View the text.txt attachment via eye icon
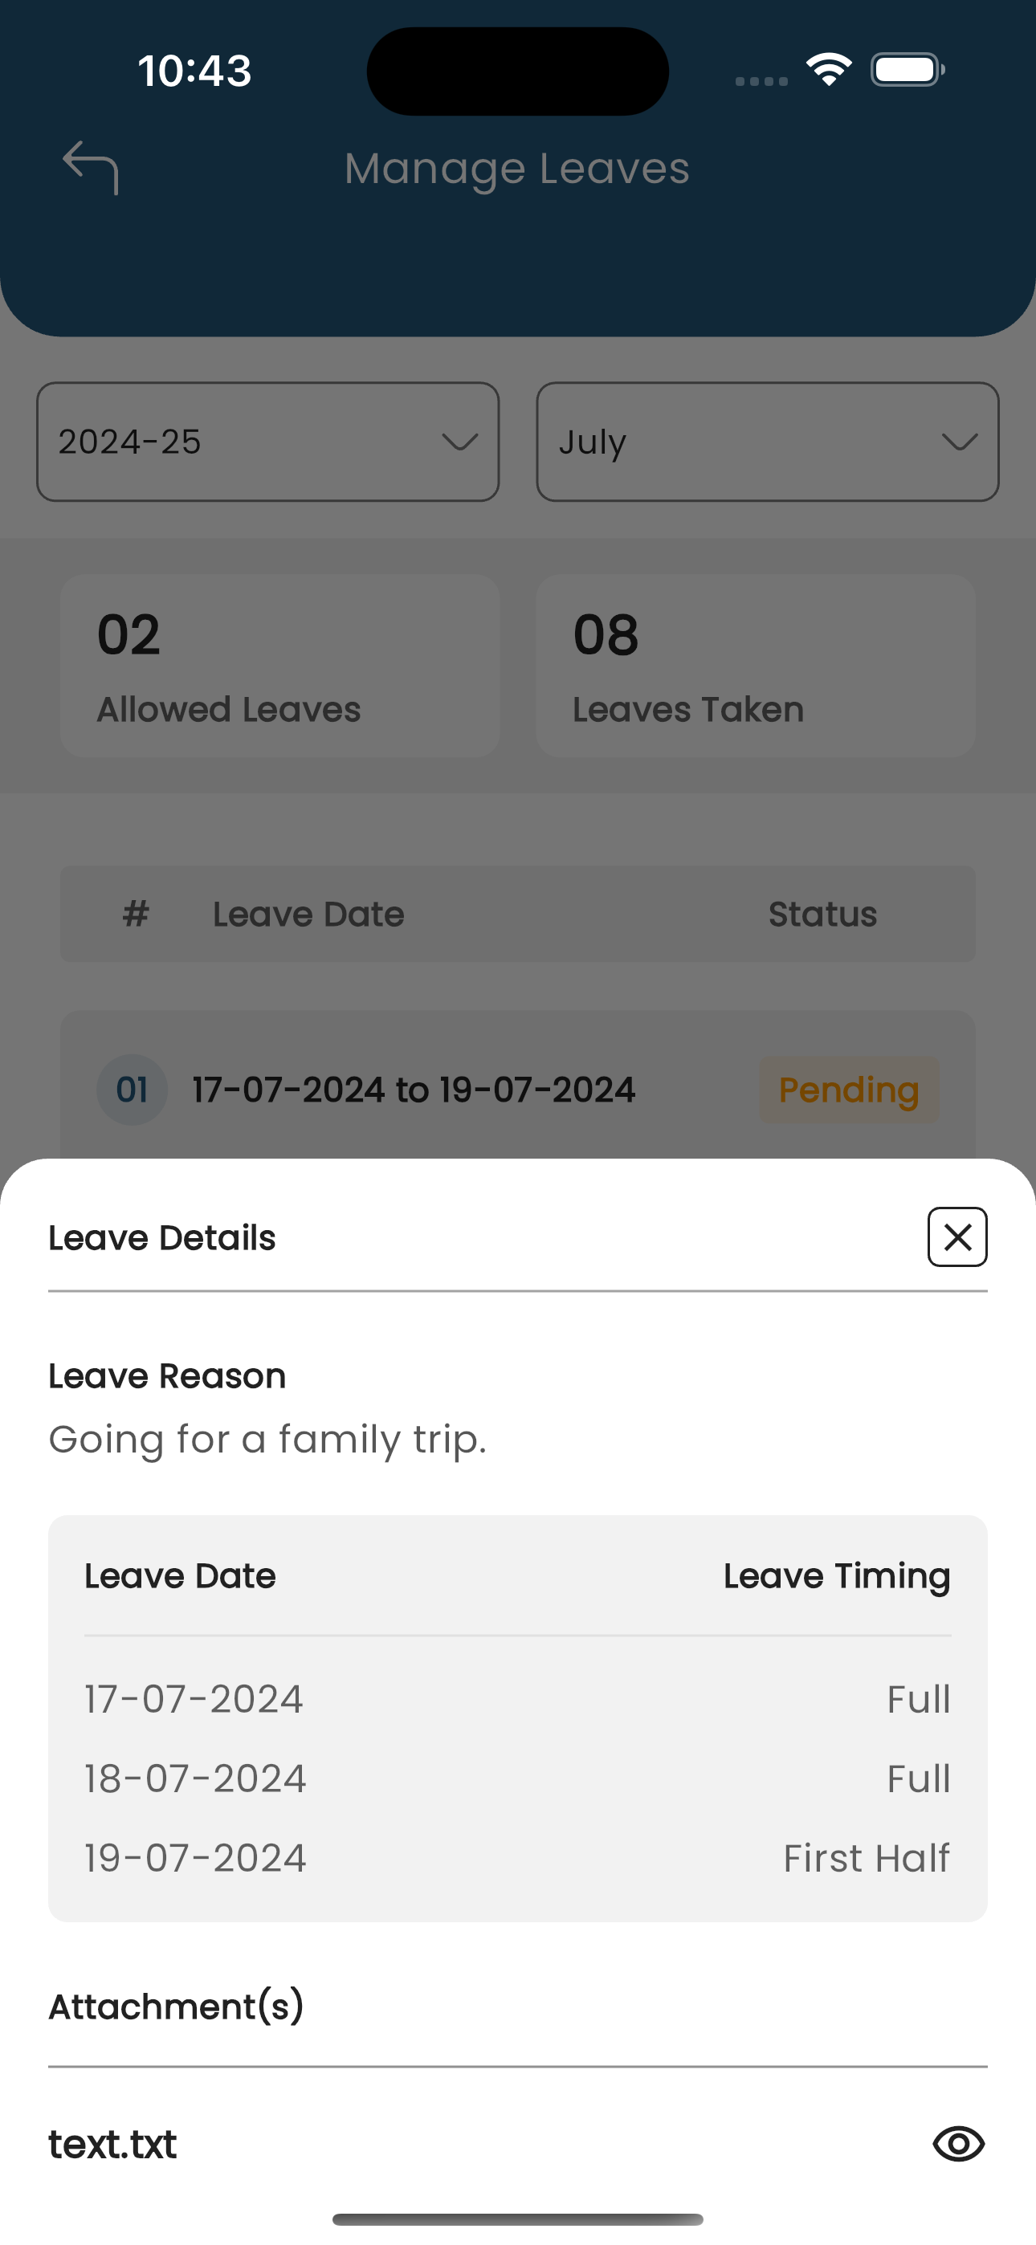 pos(958,2143)
